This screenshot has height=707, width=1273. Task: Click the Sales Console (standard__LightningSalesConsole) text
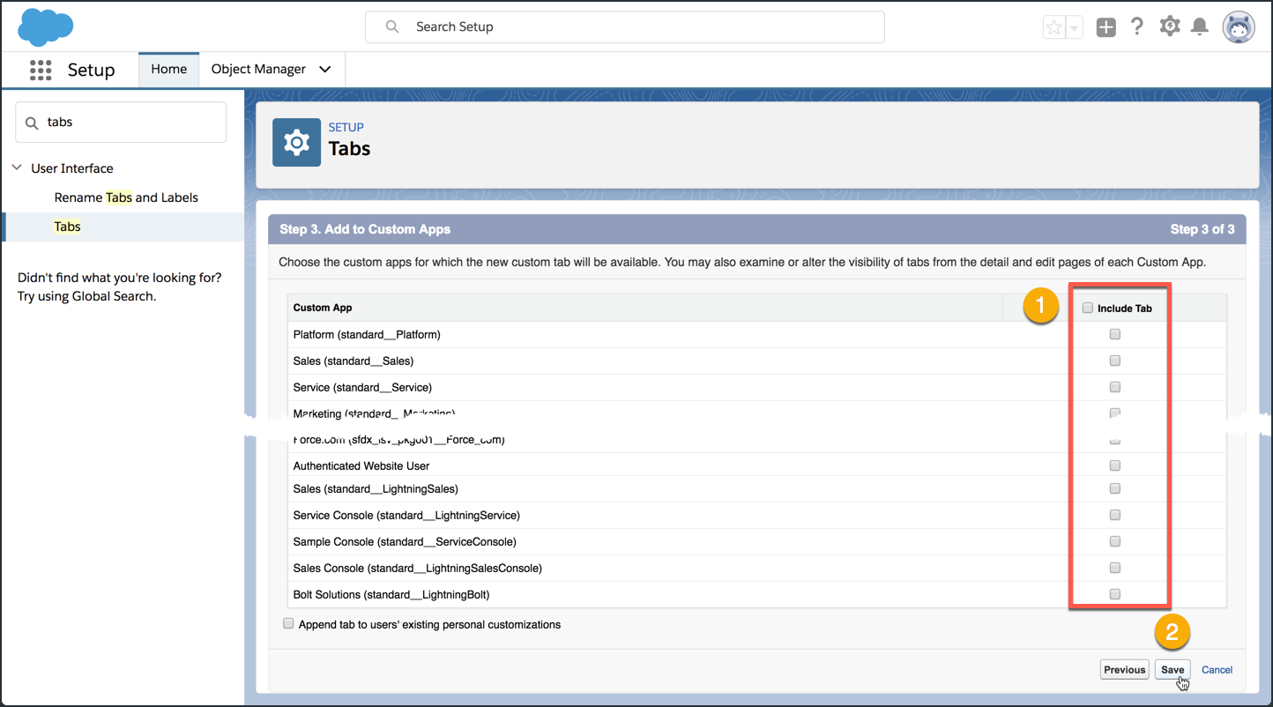[x=418, y=569]
